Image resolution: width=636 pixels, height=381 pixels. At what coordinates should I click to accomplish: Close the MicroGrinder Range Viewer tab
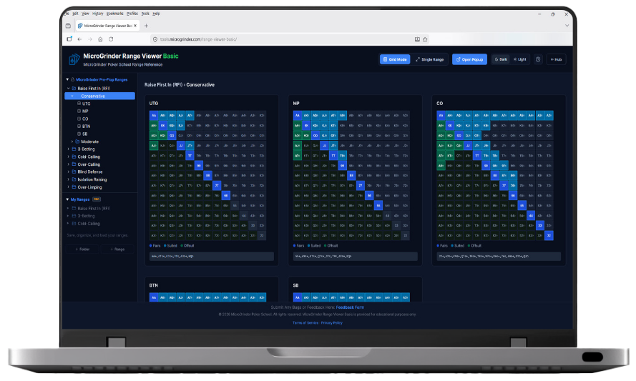click(135, 26)
